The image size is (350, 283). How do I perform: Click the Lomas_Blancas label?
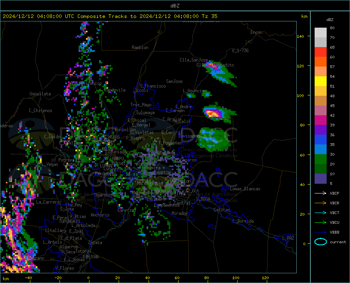[x=245, y=189]
